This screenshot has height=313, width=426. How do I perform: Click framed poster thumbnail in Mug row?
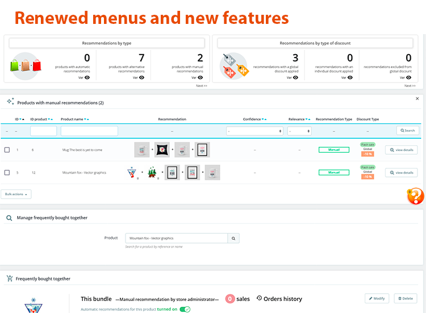pos(202,150)
